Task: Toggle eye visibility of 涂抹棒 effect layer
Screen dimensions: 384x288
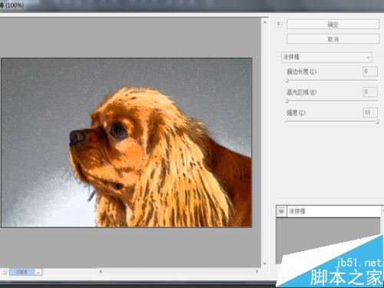Action: (282, 211)
